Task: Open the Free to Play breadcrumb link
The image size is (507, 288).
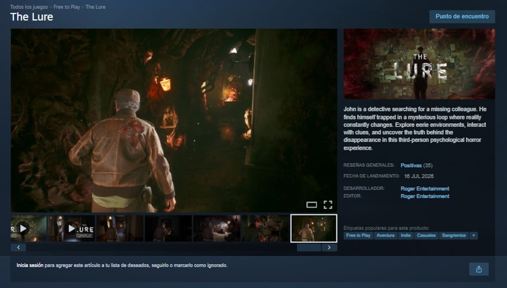Action: (x=67, y=7)
